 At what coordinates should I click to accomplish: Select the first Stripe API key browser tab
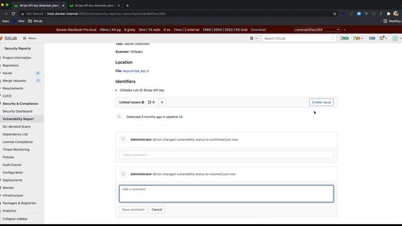39,6
